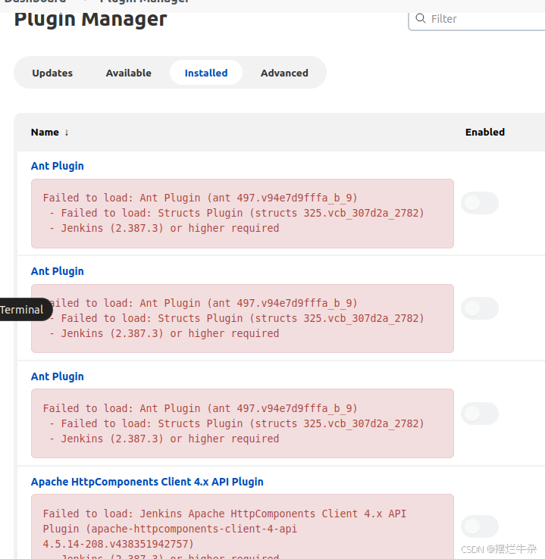Image resolution: width=545 pixels, height=559 pixels.
Task: Select the Installed tab
Action: [x=206, y=73]
